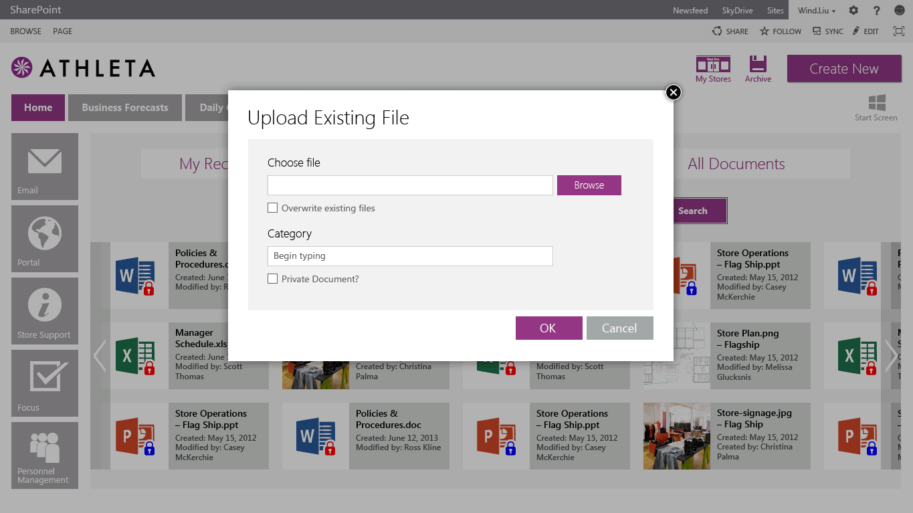Go to the Start Screen Windows icon

(876, 108)
